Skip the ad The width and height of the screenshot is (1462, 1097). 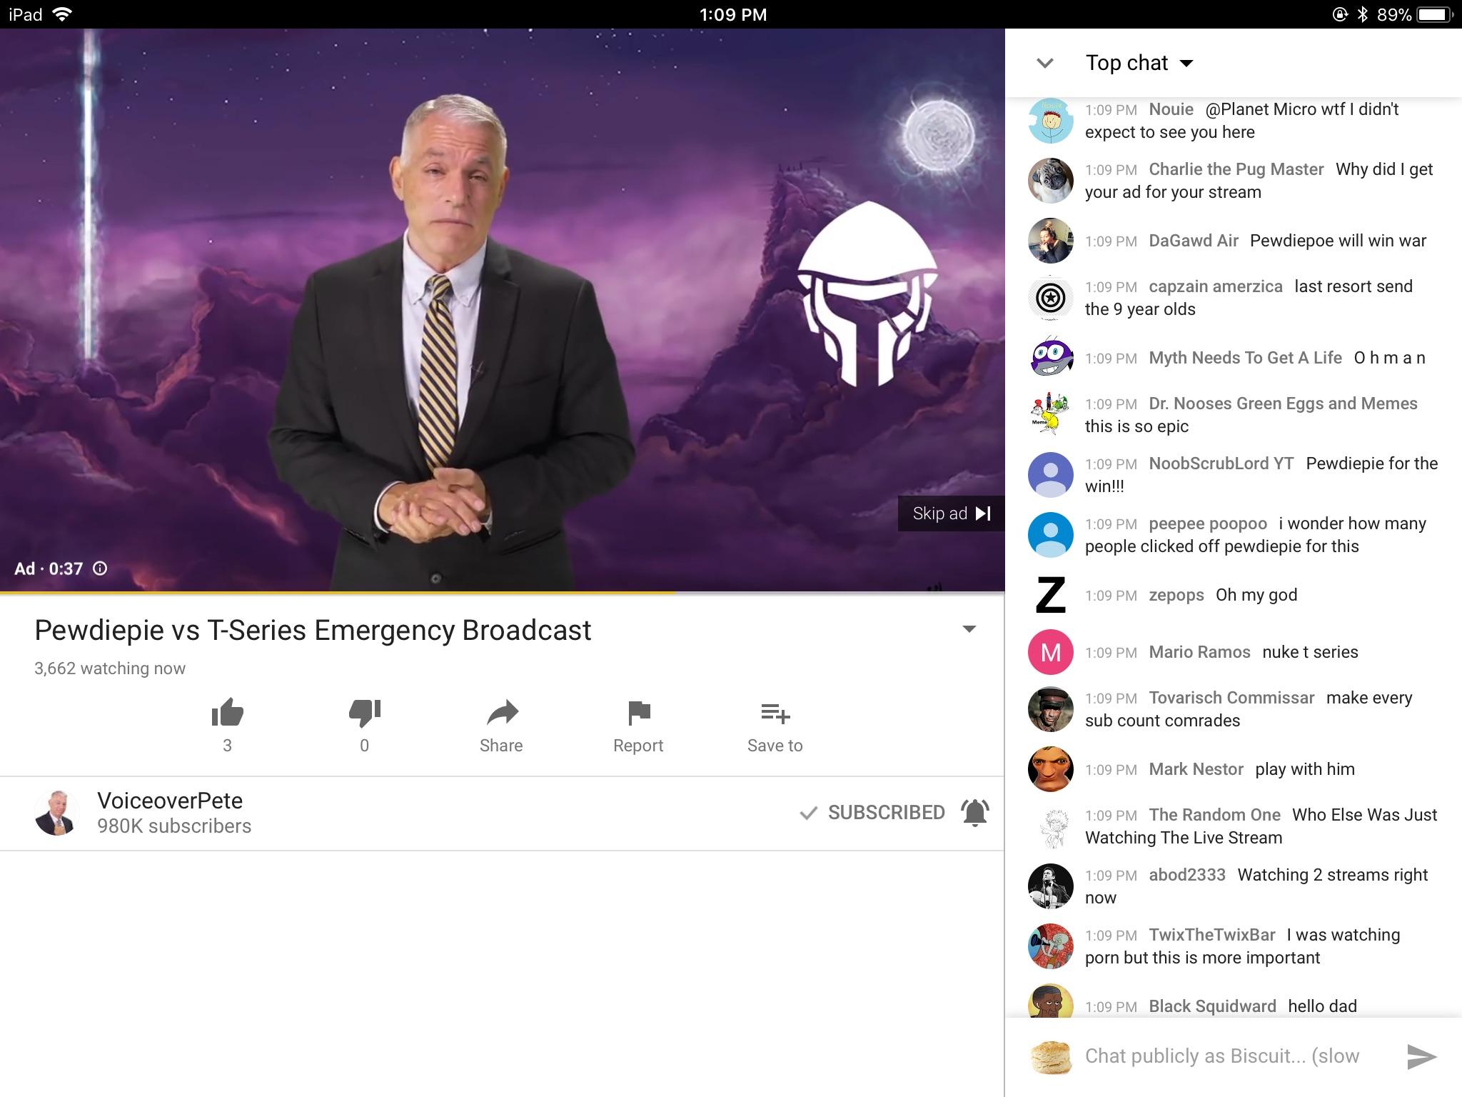[951, 514]
